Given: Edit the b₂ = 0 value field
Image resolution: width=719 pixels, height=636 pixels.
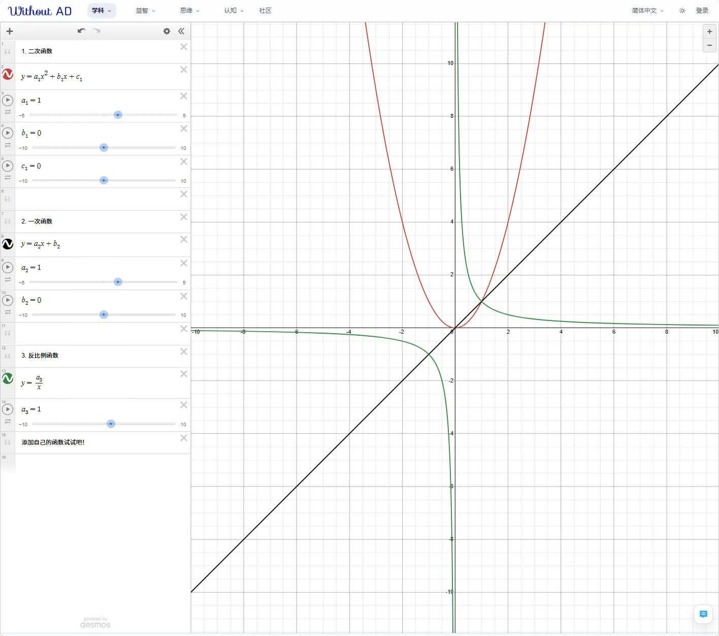Looking at the screenshot, I should (x=31, y=301).
